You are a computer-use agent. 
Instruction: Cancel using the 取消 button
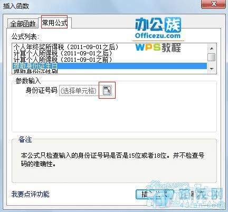pyautogui.click(x=197, y=194)
